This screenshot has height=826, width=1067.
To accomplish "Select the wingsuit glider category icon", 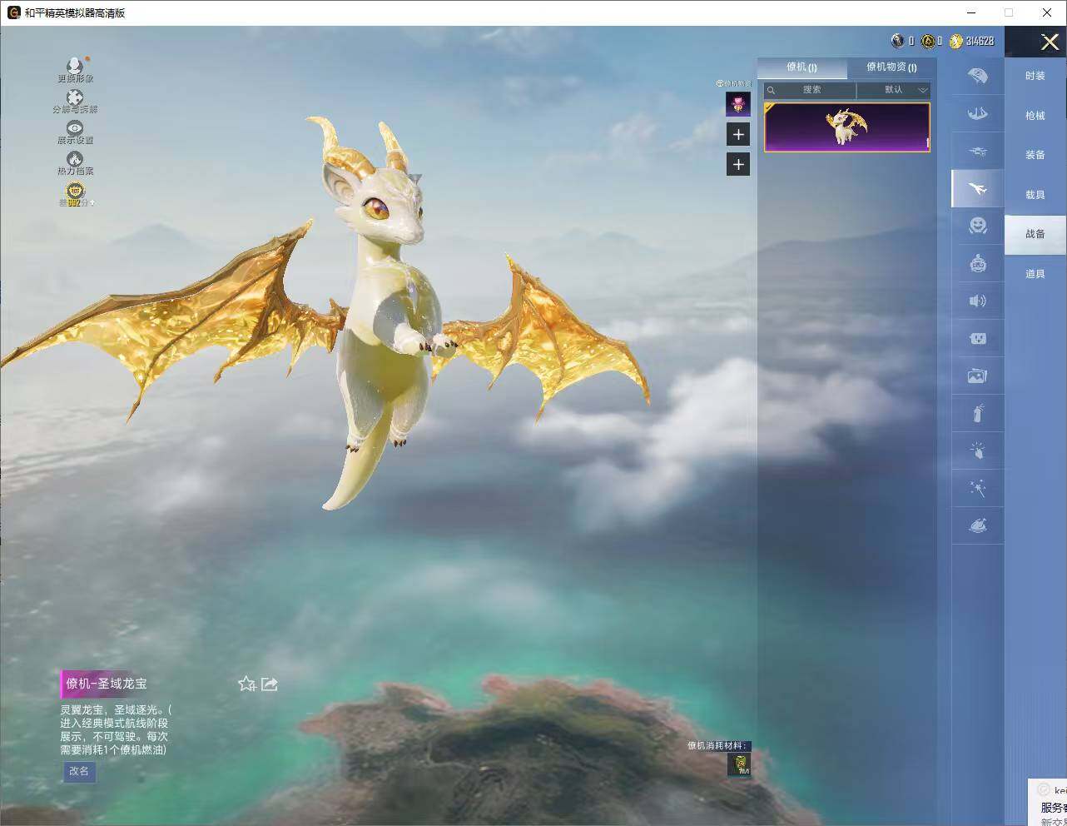I will tap(978, 113).
